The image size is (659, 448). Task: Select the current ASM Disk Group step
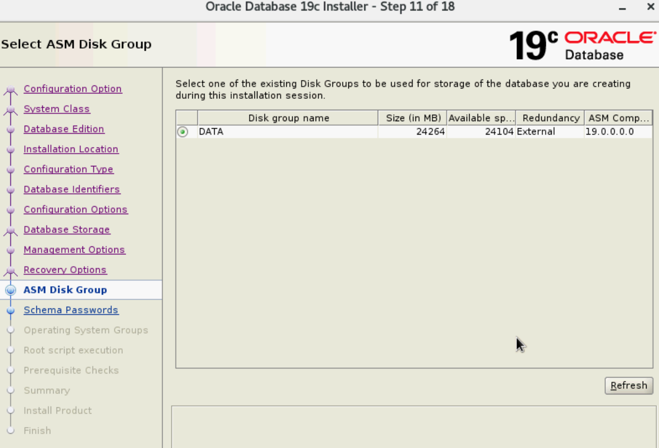point(65,290)
